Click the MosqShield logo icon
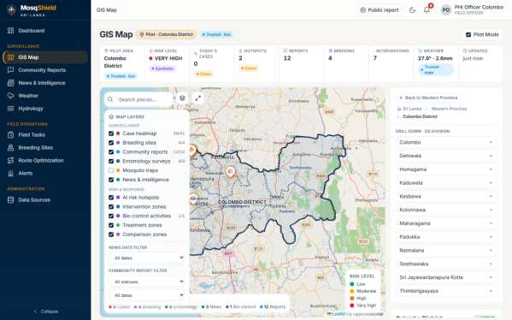This screenshot has height=320, width=512. [x=11, y=10]
